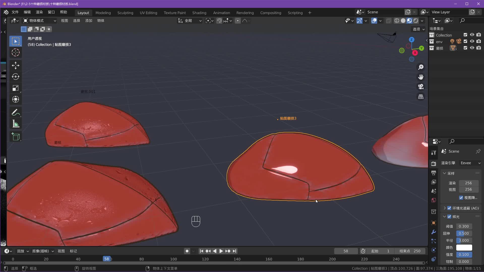Hide the 磨损 collection in viewport
This screenshot has width=484, height=272.
(472, 48)
